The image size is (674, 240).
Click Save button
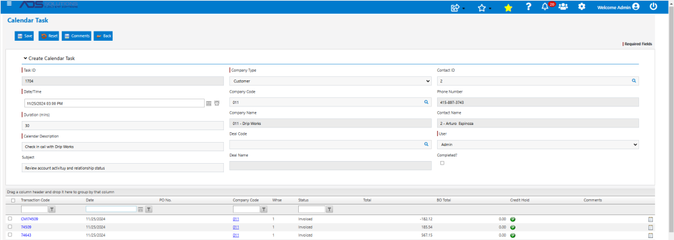pyautogui.click(x=24, y=36)
